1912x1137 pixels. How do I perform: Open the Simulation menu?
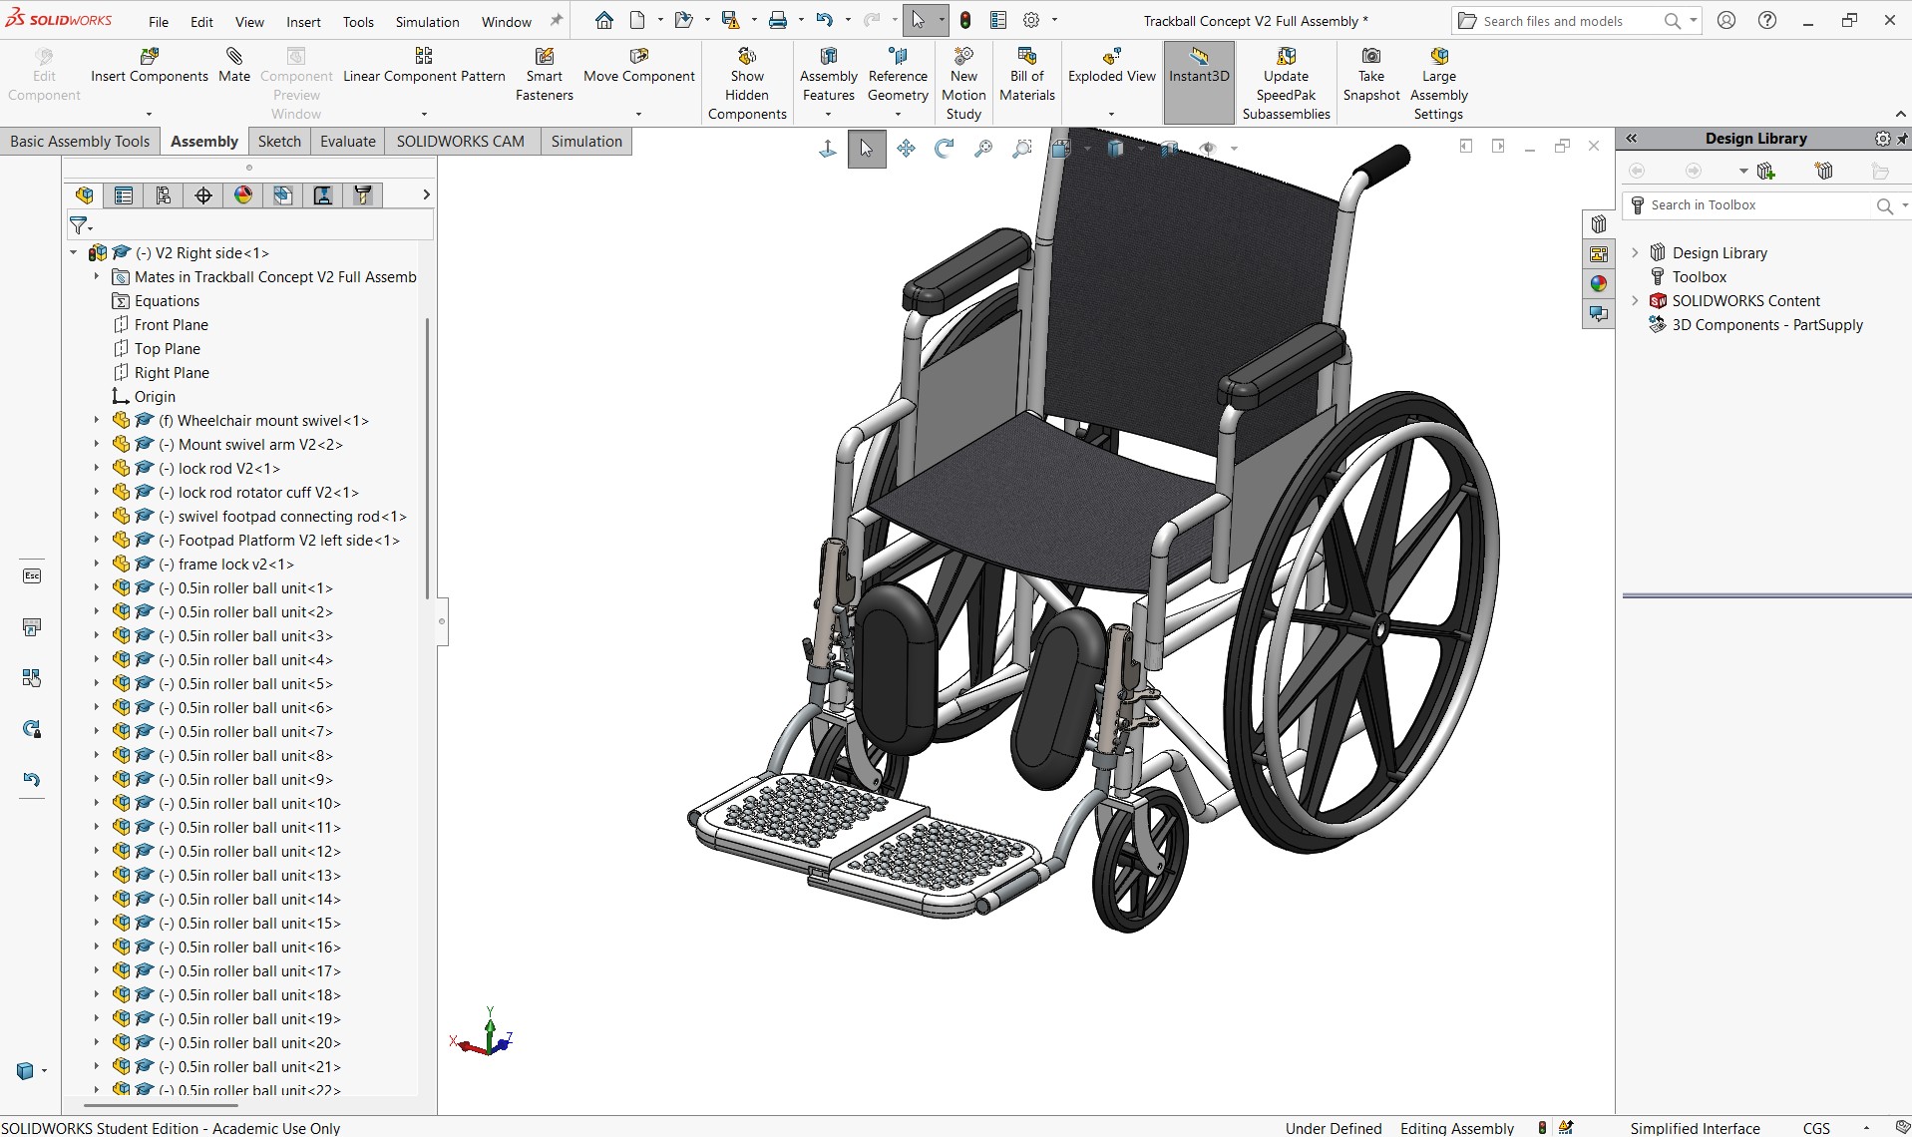pyautogui.click(x=427, y=21)
